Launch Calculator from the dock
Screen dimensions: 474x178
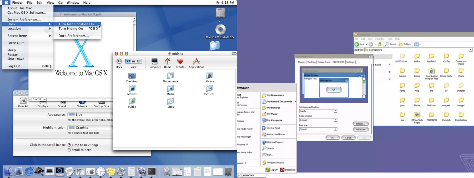click(x=131, y=172)
